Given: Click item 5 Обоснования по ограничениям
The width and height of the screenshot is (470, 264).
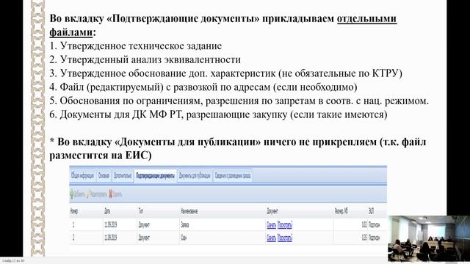Looking at the screenshot, I should [x=239, y=101].
